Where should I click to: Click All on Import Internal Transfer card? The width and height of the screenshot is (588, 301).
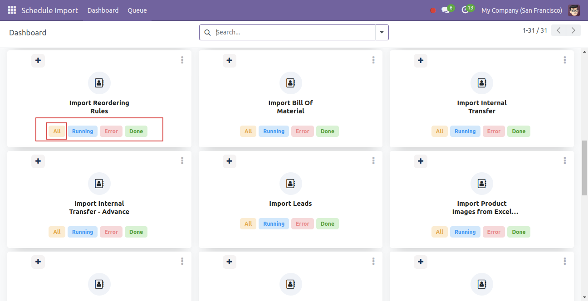tap(440, 131)
